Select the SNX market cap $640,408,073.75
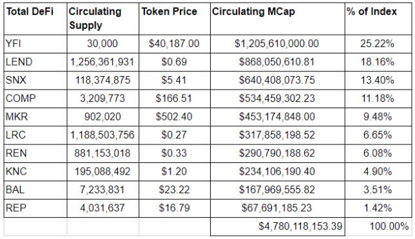415x239 pixels. tap(278, 80)
